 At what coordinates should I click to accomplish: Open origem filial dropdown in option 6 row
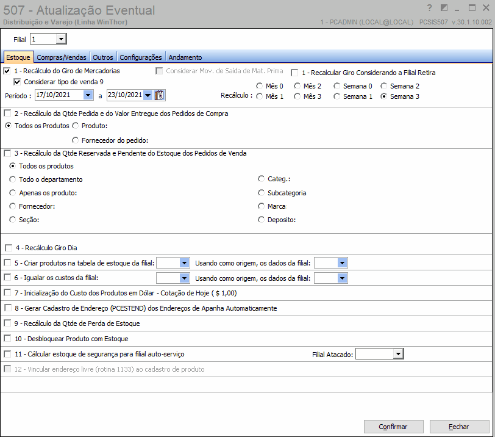[342, 278]
